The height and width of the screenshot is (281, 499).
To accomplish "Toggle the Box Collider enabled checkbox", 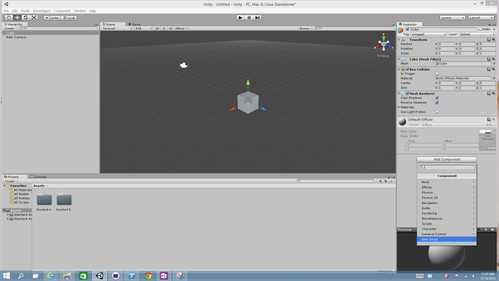I will [x=407, y=69].
